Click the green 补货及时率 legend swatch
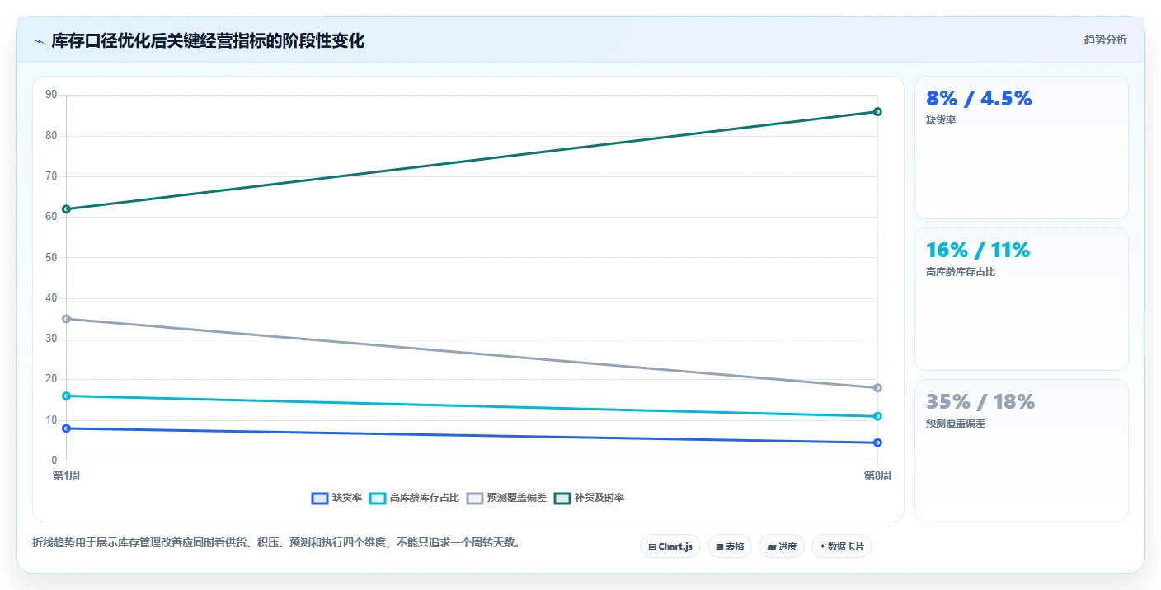This screenshot has height=590, width=1161. point(562,498)
